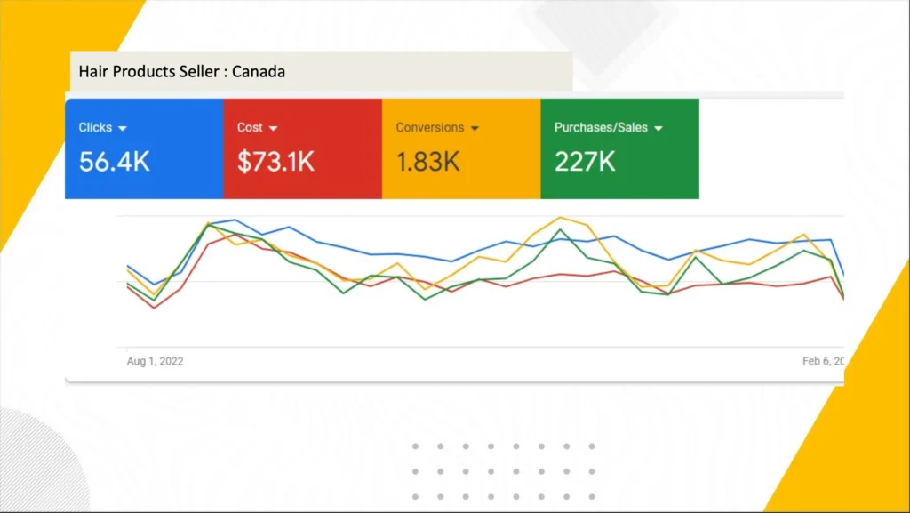The width and height of the screenshot is (910, 513).
Task: Click the dot grid below the chart
Action: click(504, 471)
